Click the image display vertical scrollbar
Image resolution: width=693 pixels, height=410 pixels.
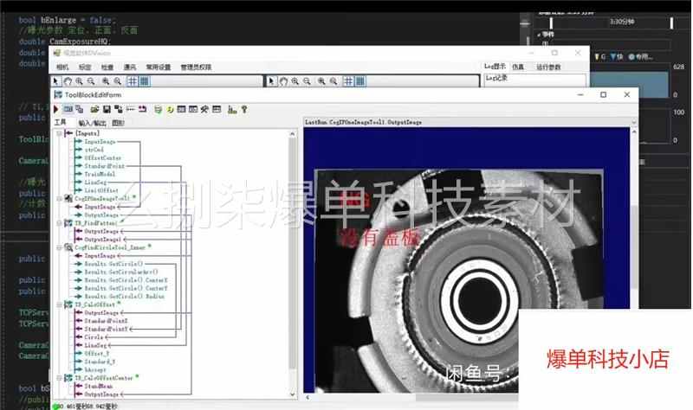634,247
